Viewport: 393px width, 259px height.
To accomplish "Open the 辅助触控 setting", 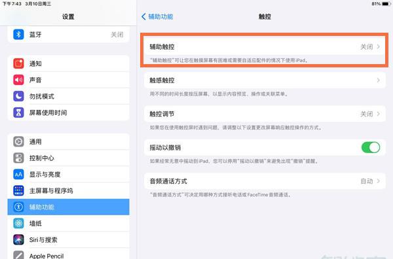I will (x=265, y=46).
